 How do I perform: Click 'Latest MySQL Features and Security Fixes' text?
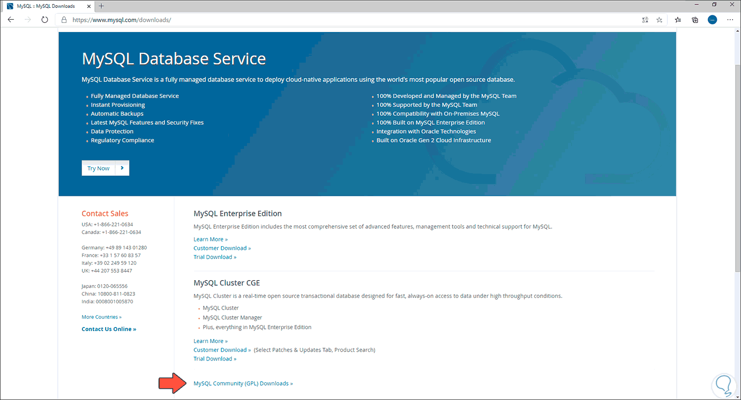coord(147,122)
